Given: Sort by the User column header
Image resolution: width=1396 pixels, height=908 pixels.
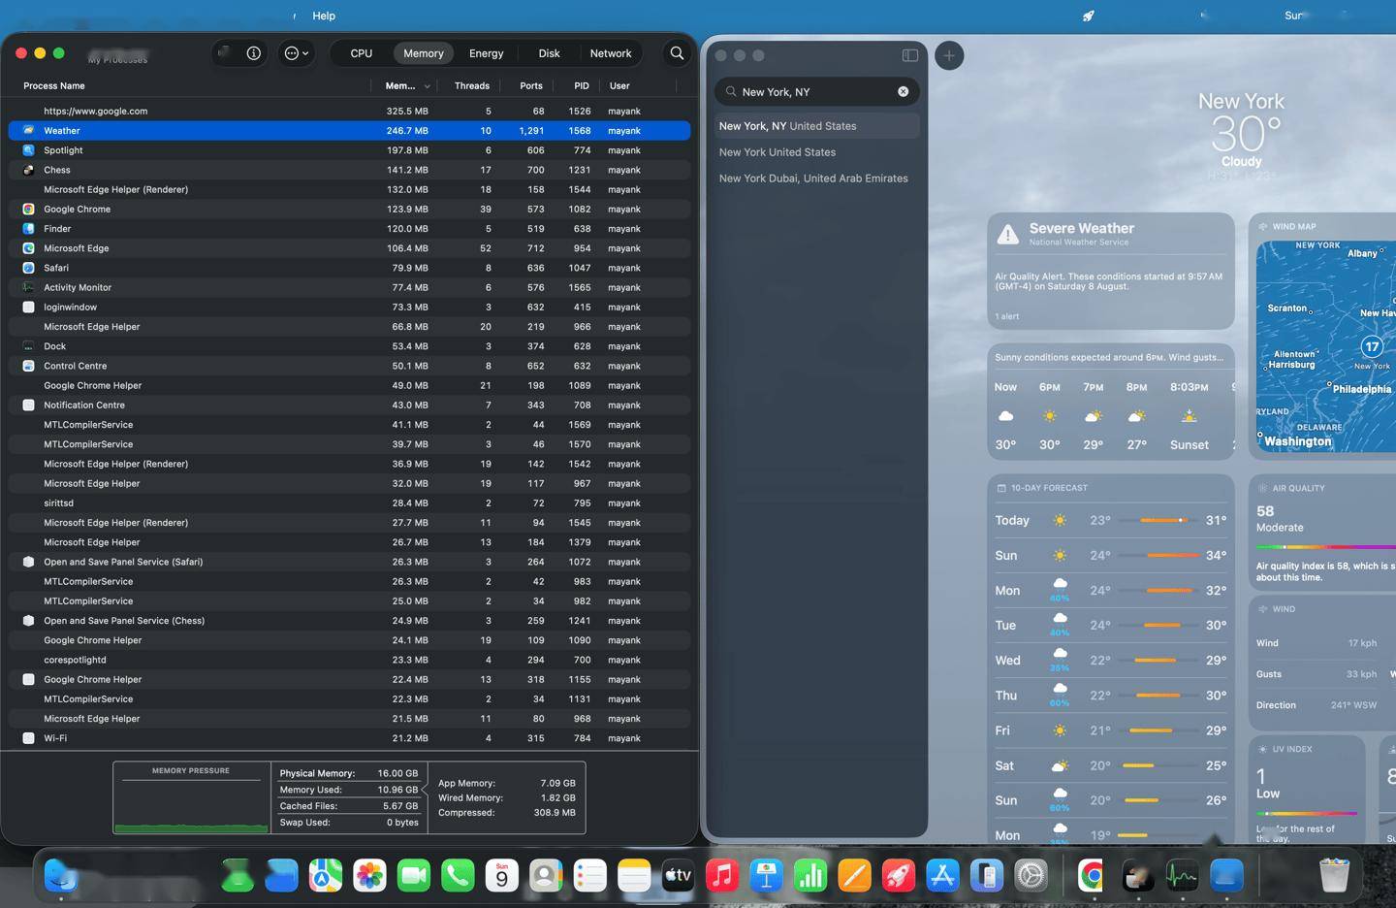Looking at the screenshot, I should click(x=619, y=85).
